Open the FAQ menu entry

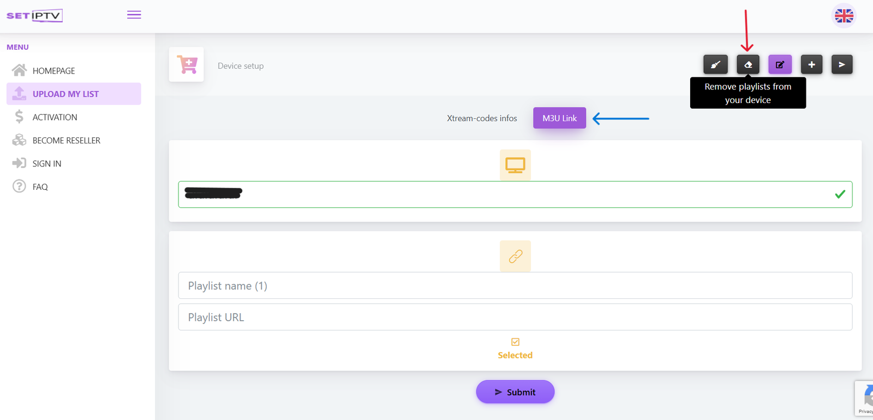(40, 187)
